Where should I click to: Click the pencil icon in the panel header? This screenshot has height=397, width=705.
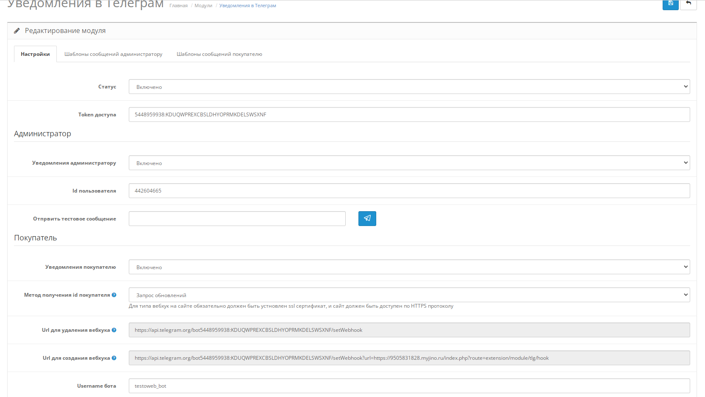pos(17,30)
